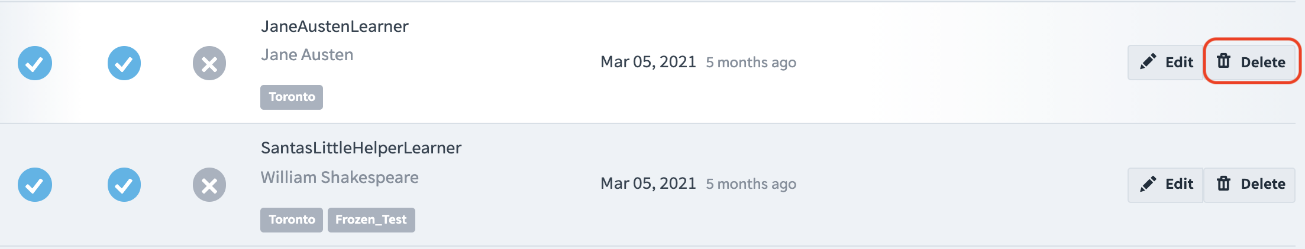Click first blue checkmark in SantasLittleHelperLearner row
1305x249 pixels.
point(35,185)
